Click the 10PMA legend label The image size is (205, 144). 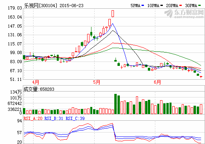[153, 6]
